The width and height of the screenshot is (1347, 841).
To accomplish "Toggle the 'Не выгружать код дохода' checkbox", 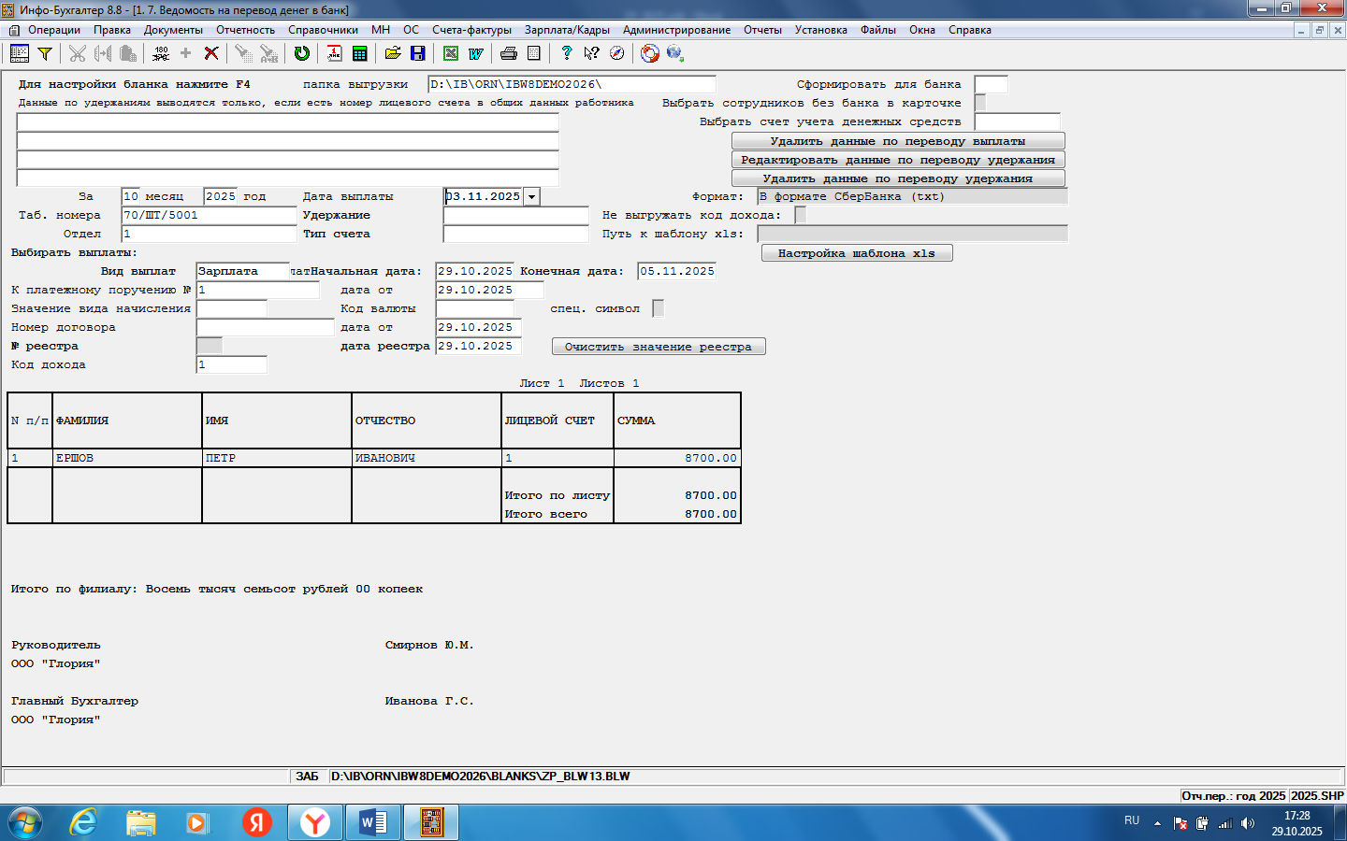I will pyautogui.click(x=800, y=215).
